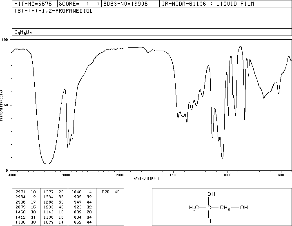Click the 500 tick label on the x-axis
Image resolution: width=292 pixels, height=226 pixels.
[x=281, y=175]
